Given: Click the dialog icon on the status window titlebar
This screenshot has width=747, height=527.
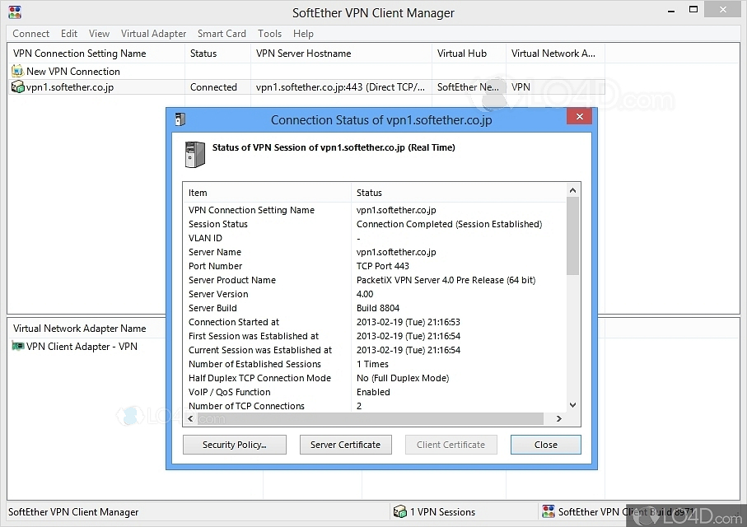Looking at the screenshot, I should click(x=180, y=119).
